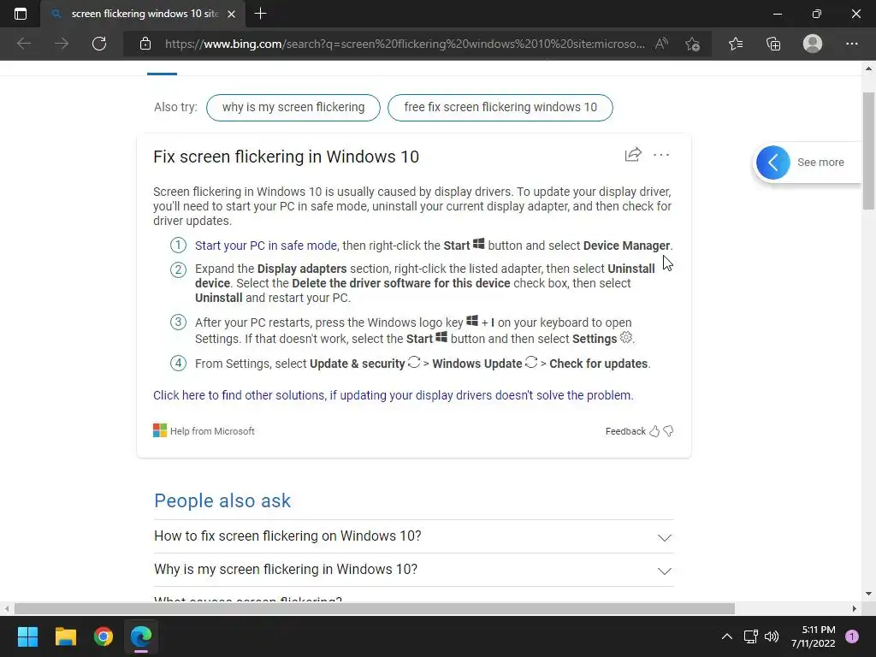
Task: Open the Collections panel
Action: point(773,44)
